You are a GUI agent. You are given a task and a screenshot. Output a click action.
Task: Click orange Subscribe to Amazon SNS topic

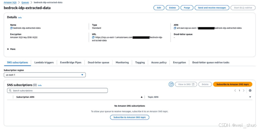(x=233, y=84)
